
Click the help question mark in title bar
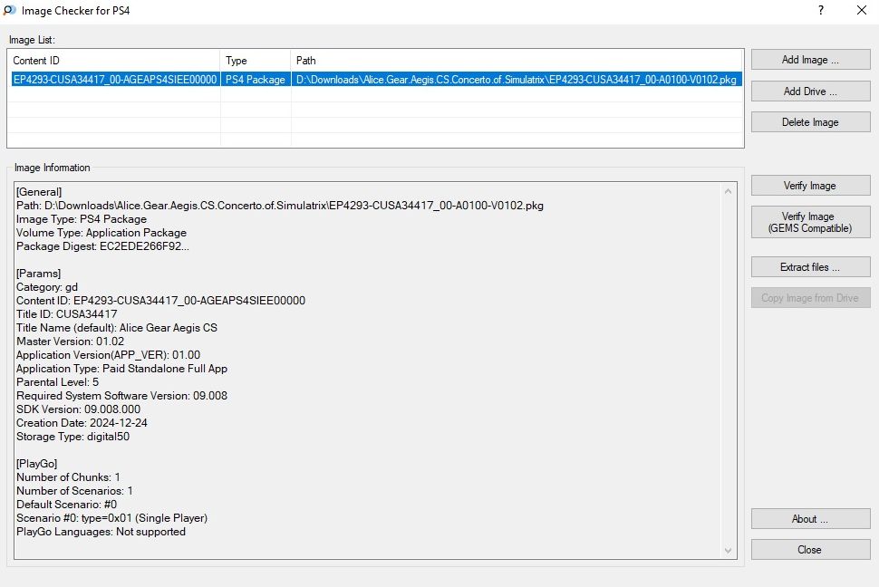pyautogui.click(x=821, y=10)
